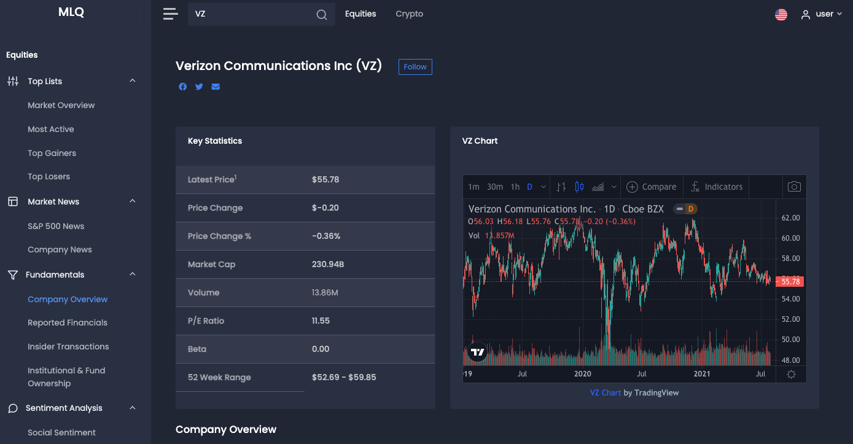Screen dimensions: 853x444
Task: Open the VZ Chart TradingView link
Action: pyautogui.click(x=606, y=392)
